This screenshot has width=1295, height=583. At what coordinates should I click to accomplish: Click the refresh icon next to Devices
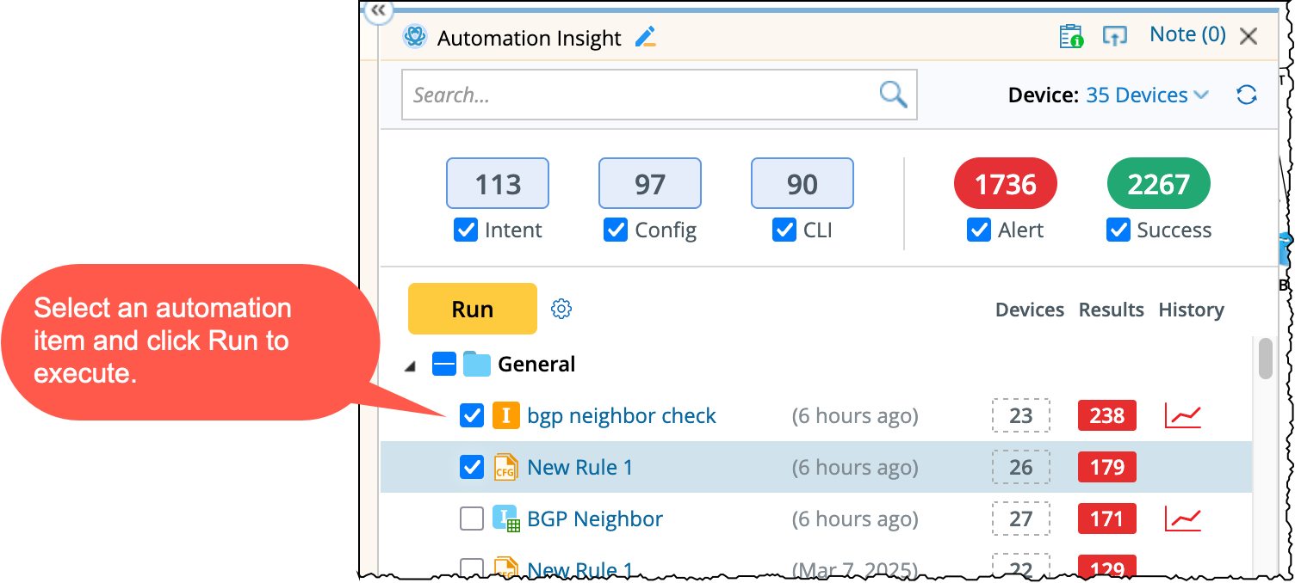[x=1246, y=95]
